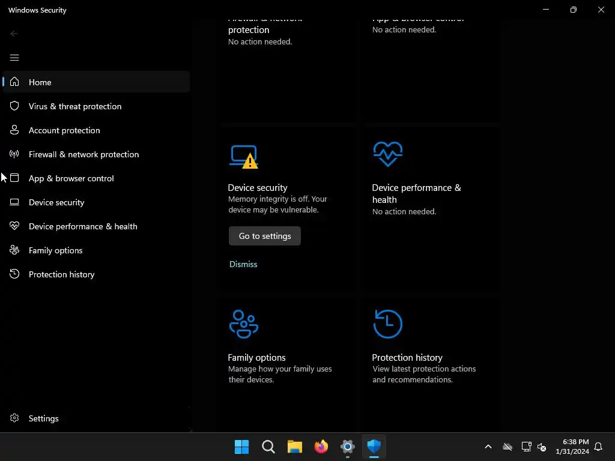The width and height of the screenshot is (615, 461).
Task: Open Account protection page
Action: click(97, 130)
